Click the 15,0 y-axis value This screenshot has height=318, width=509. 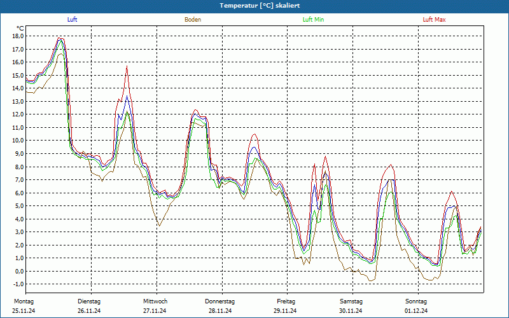pos(18,75)
